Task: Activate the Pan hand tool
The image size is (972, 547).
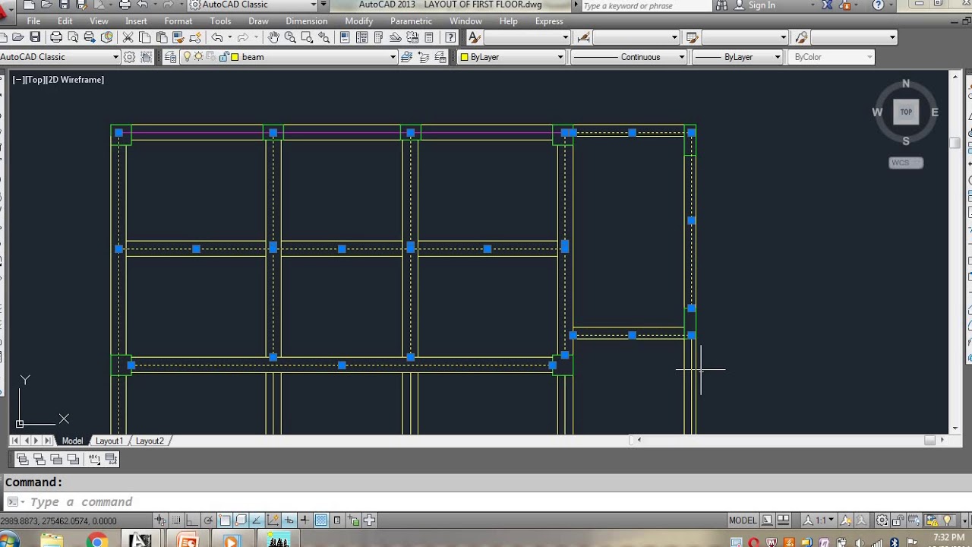Action: (273, 36)
